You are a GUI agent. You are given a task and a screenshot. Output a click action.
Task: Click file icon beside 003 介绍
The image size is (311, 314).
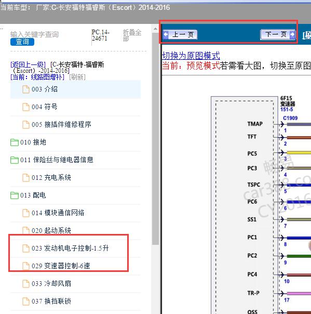26,89
